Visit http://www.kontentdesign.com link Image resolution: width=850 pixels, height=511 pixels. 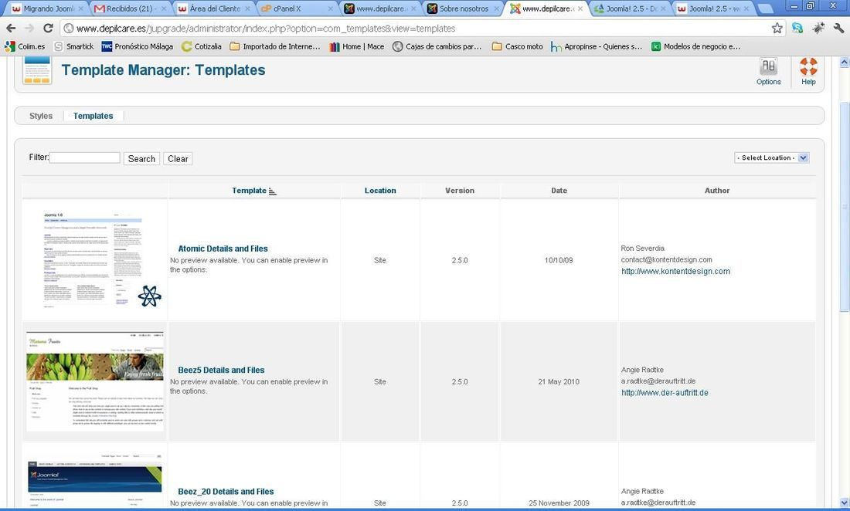675,271
